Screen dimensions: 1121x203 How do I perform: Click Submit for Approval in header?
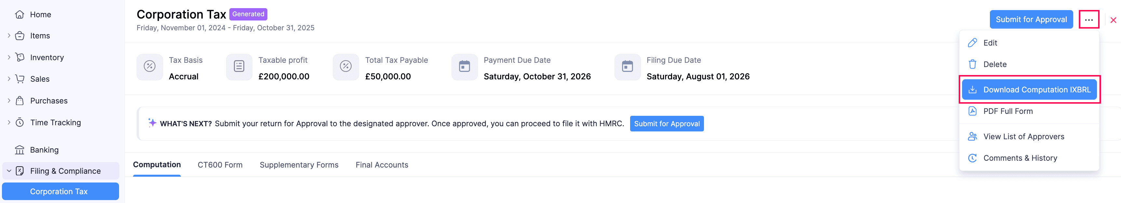pyautogui.click(x=1031, y=20)
